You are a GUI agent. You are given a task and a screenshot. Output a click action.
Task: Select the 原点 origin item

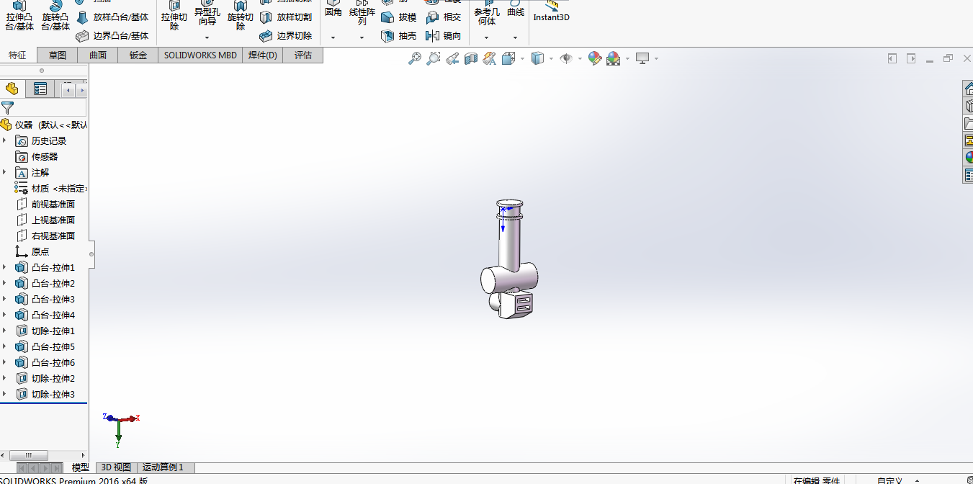(x=32, y=251)
